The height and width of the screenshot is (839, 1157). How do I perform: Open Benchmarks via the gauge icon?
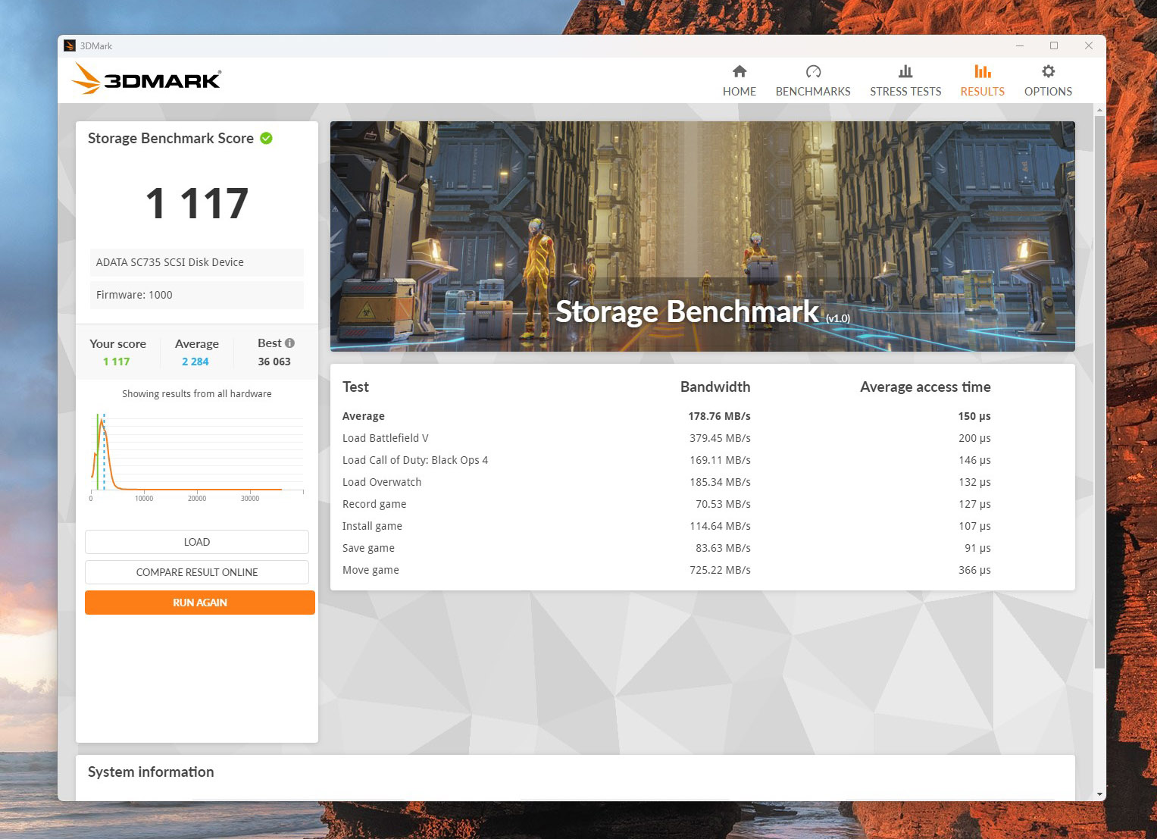click(x=813, y=71)
